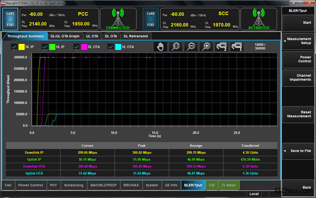Open the PHY bottom tab
This screenshot has width=316, height=198.
(53, 185)
